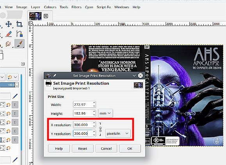
Task: Click the topmost orange reset-to-default icon
Action: click(10, 77)
